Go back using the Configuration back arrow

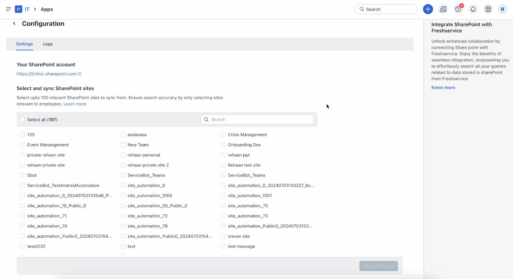tap(14, 23)
